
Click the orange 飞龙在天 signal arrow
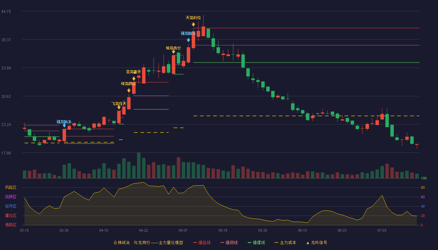pyautogui.click(x=119, y=107)
